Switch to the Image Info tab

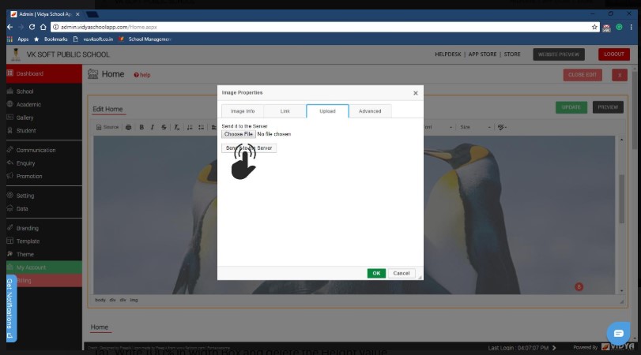coord(243,111)
